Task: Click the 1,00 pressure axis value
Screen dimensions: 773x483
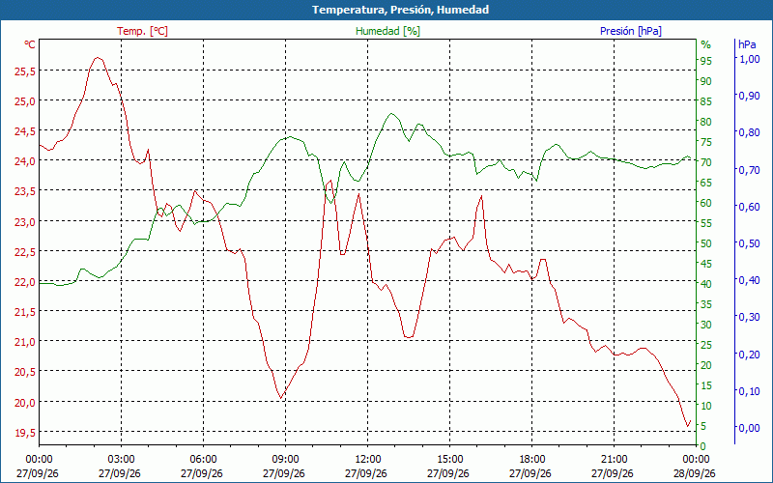Action: coord(750,59)
